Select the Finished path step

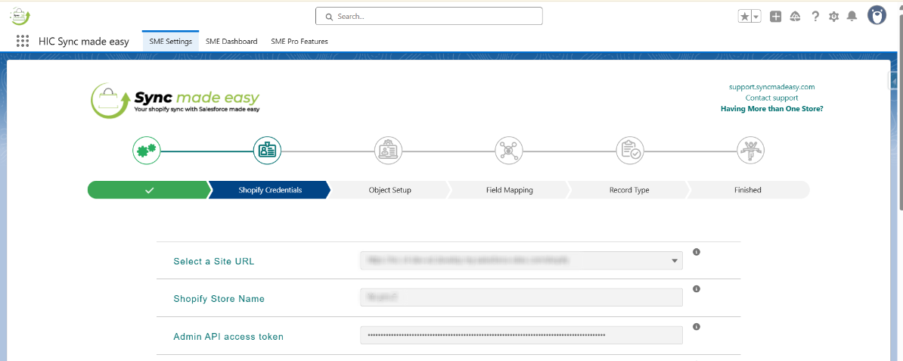pyautogui.click(x=747, y=190)
